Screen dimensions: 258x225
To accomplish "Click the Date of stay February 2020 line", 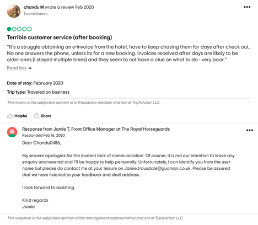I will click(x=35, y=83).
